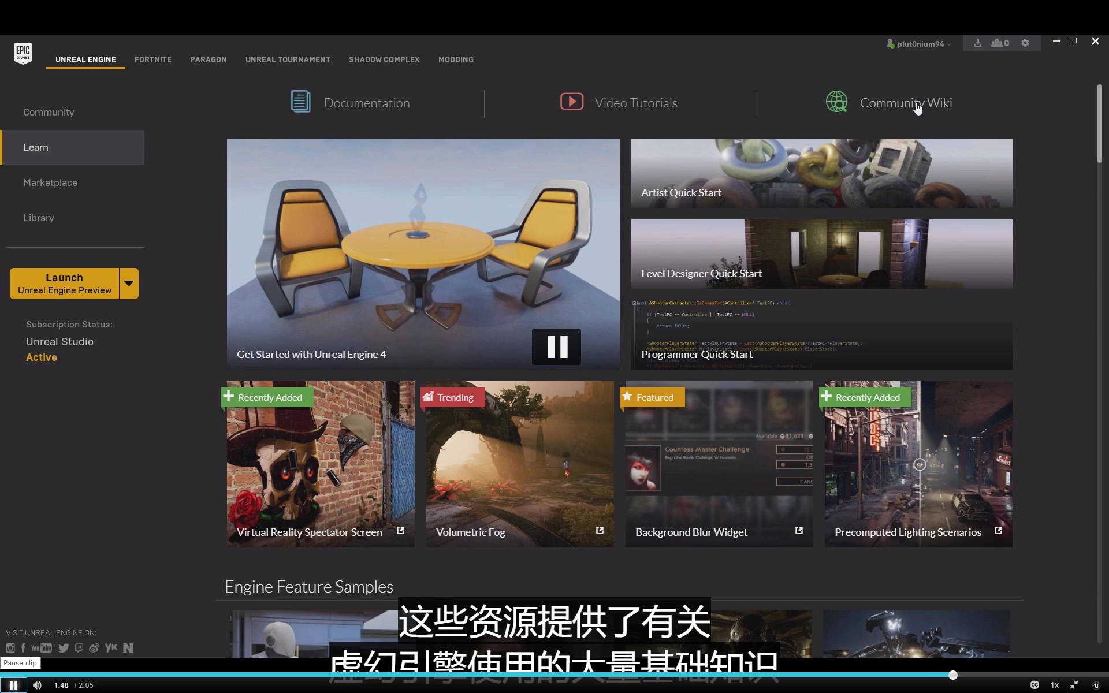Switch to the Modding tab
This screenshot has width=1109, height=693.
[456, 59]
